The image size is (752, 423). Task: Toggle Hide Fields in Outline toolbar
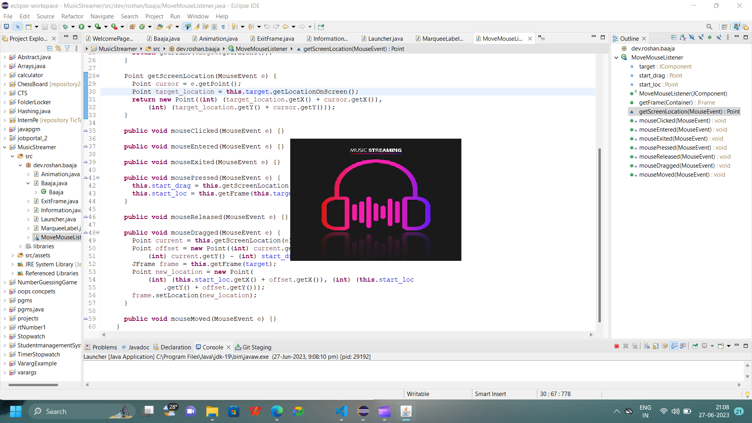coord(692,38)
